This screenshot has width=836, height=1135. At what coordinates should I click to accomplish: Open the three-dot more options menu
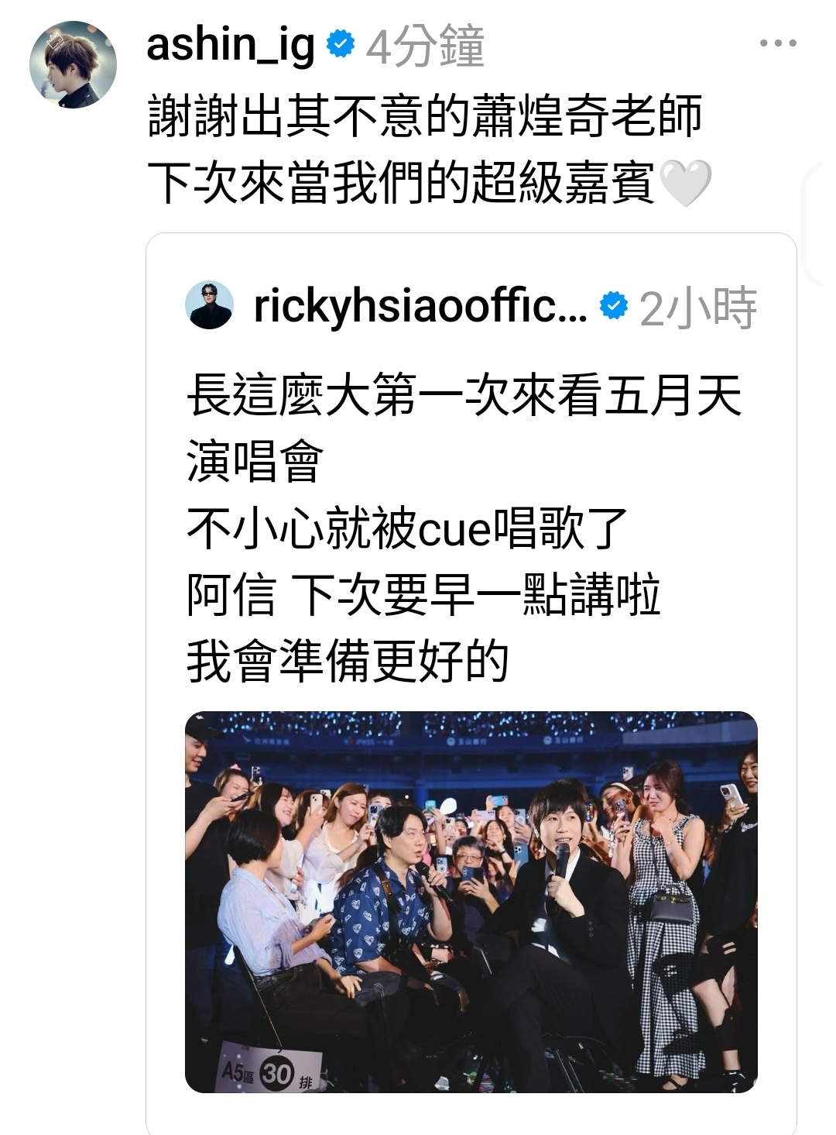pyautogui.click(x=777, y=44)
